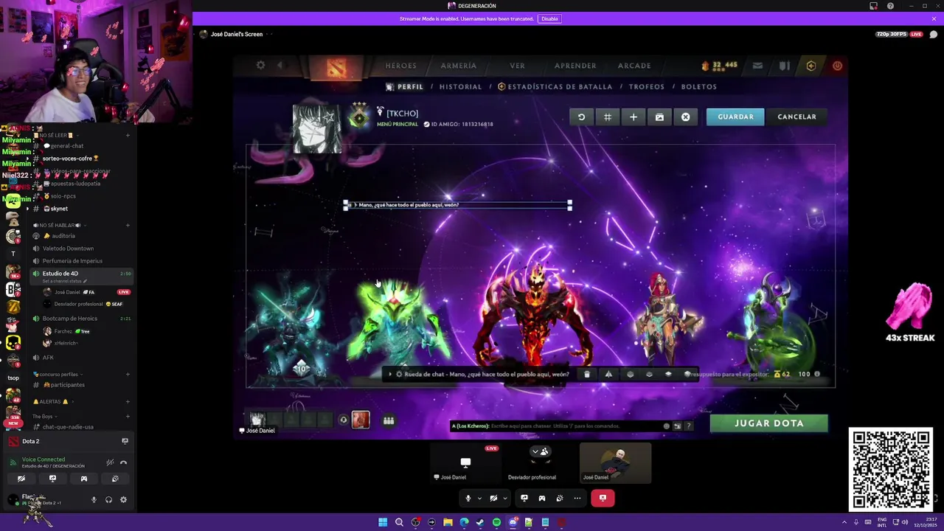Disable Streamer Mode via Disable button
The width and height of the screenshot is (944, 531).
(x=549, y=18)
